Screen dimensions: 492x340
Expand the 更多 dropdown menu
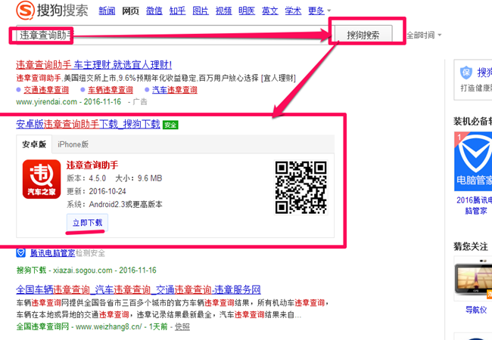[319, 11]
